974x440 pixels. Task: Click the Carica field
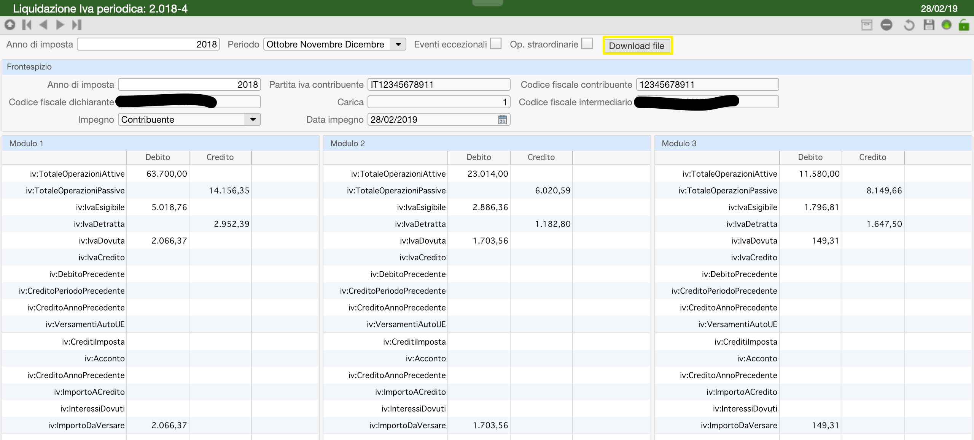[x=439, y=102]
